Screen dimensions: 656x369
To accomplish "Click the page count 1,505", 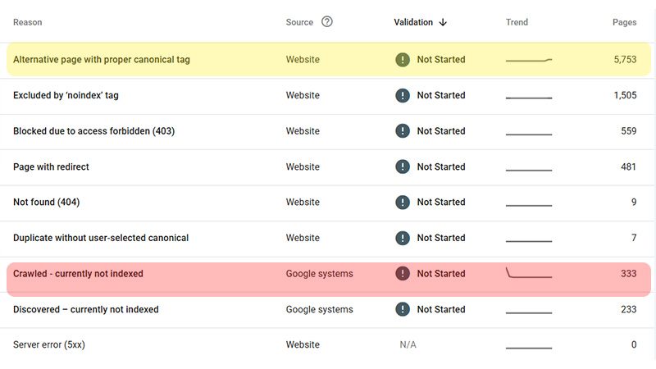I will coord(625,95).
